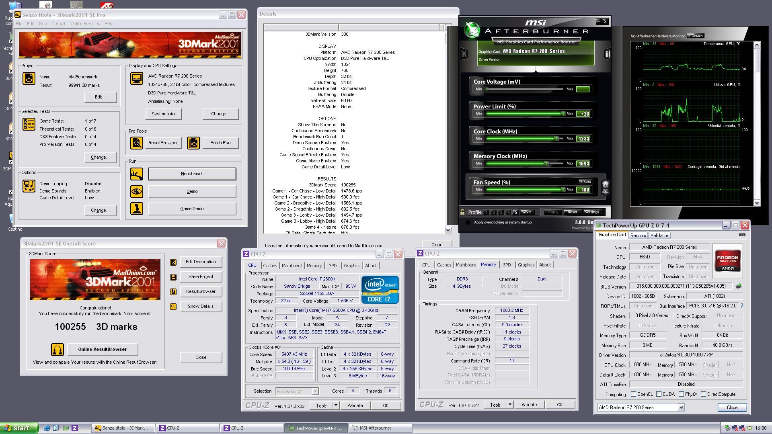Switch to MSI Afterburner taskbar button
The image size is (772, 434).
[380, 428]
